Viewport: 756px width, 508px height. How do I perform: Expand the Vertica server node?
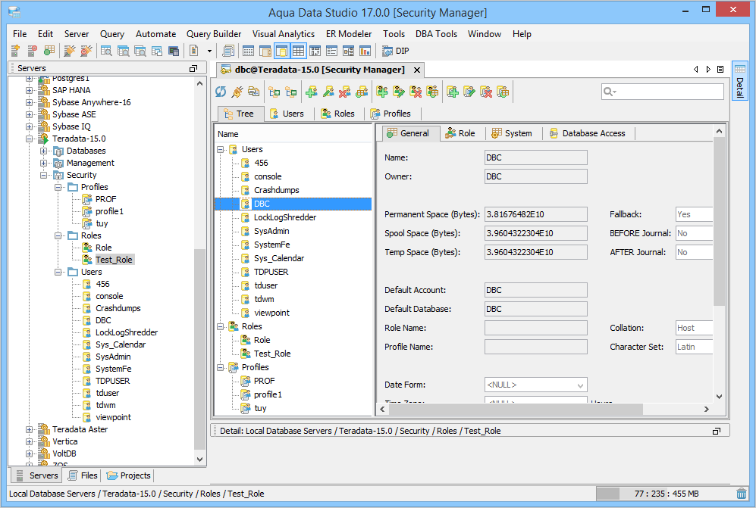pos(30,441)
